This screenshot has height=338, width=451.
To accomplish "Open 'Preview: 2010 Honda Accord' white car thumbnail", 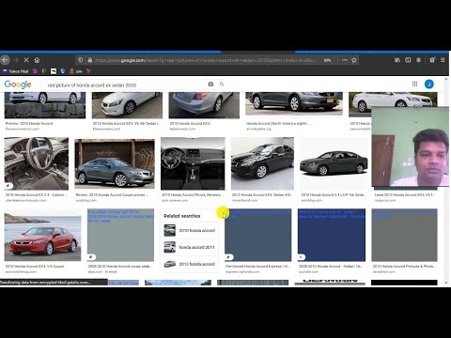I will click(45, 105).
